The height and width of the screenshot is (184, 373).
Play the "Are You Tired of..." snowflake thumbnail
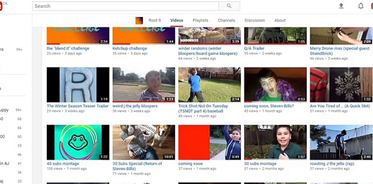tap(341, 85)
